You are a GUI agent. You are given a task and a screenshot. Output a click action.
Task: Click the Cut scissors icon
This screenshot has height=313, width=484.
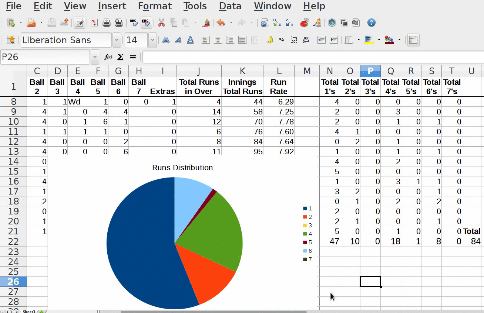pyautogui.click(x=161, y=23)
